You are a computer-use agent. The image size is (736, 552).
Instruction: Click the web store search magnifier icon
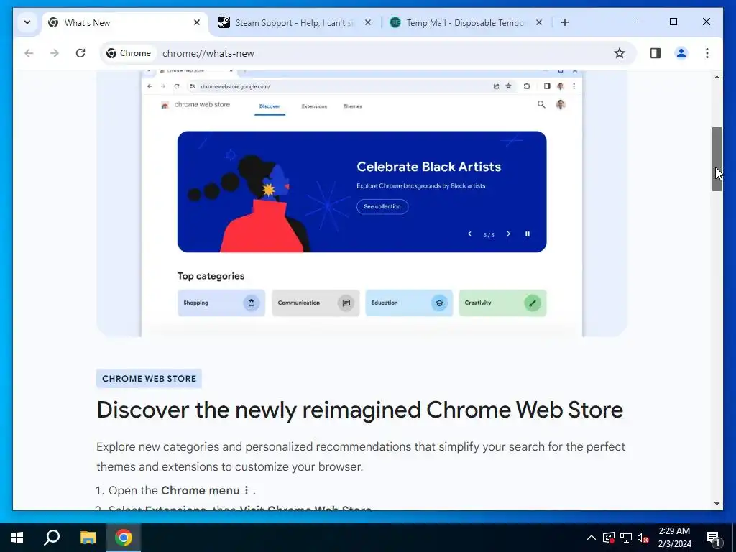(x=541, y=105)
